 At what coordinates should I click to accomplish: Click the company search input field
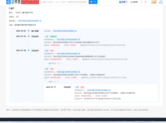[65, 2]
